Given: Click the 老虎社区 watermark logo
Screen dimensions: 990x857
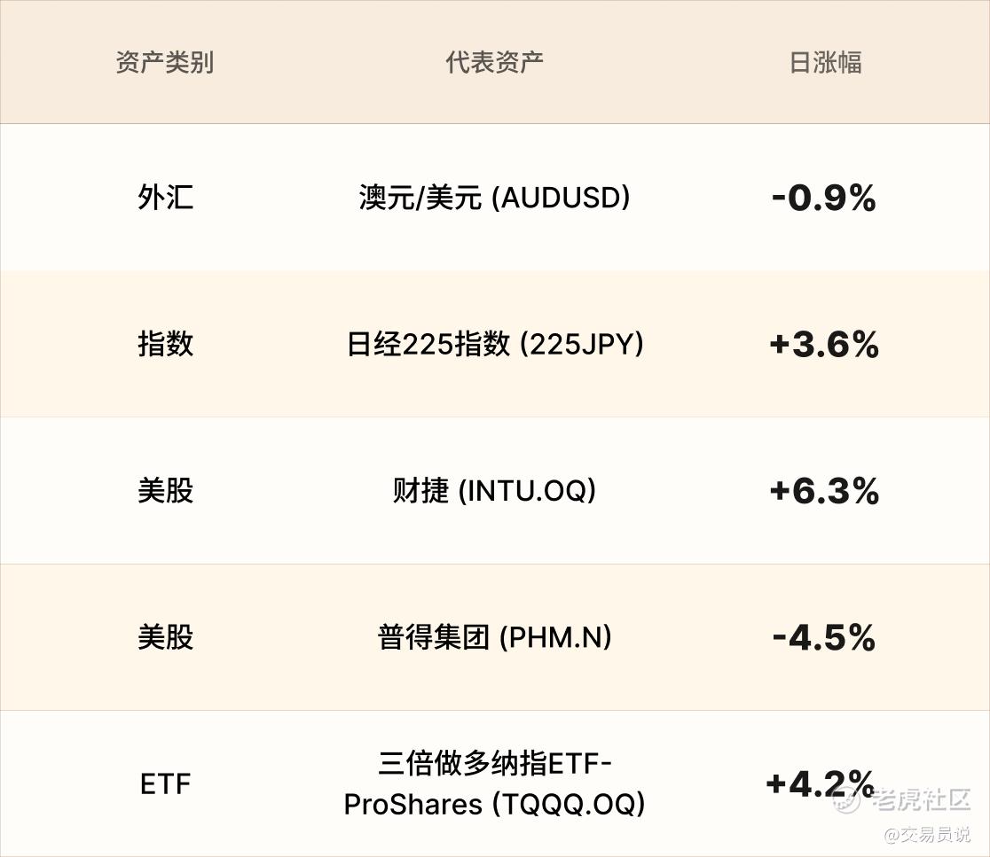Looking at the screenshot, I should coord(901,799).
